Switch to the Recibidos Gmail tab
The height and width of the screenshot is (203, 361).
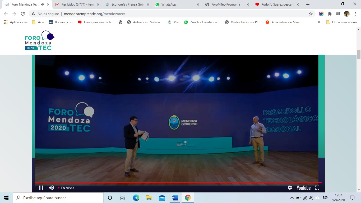click(77, 4)
